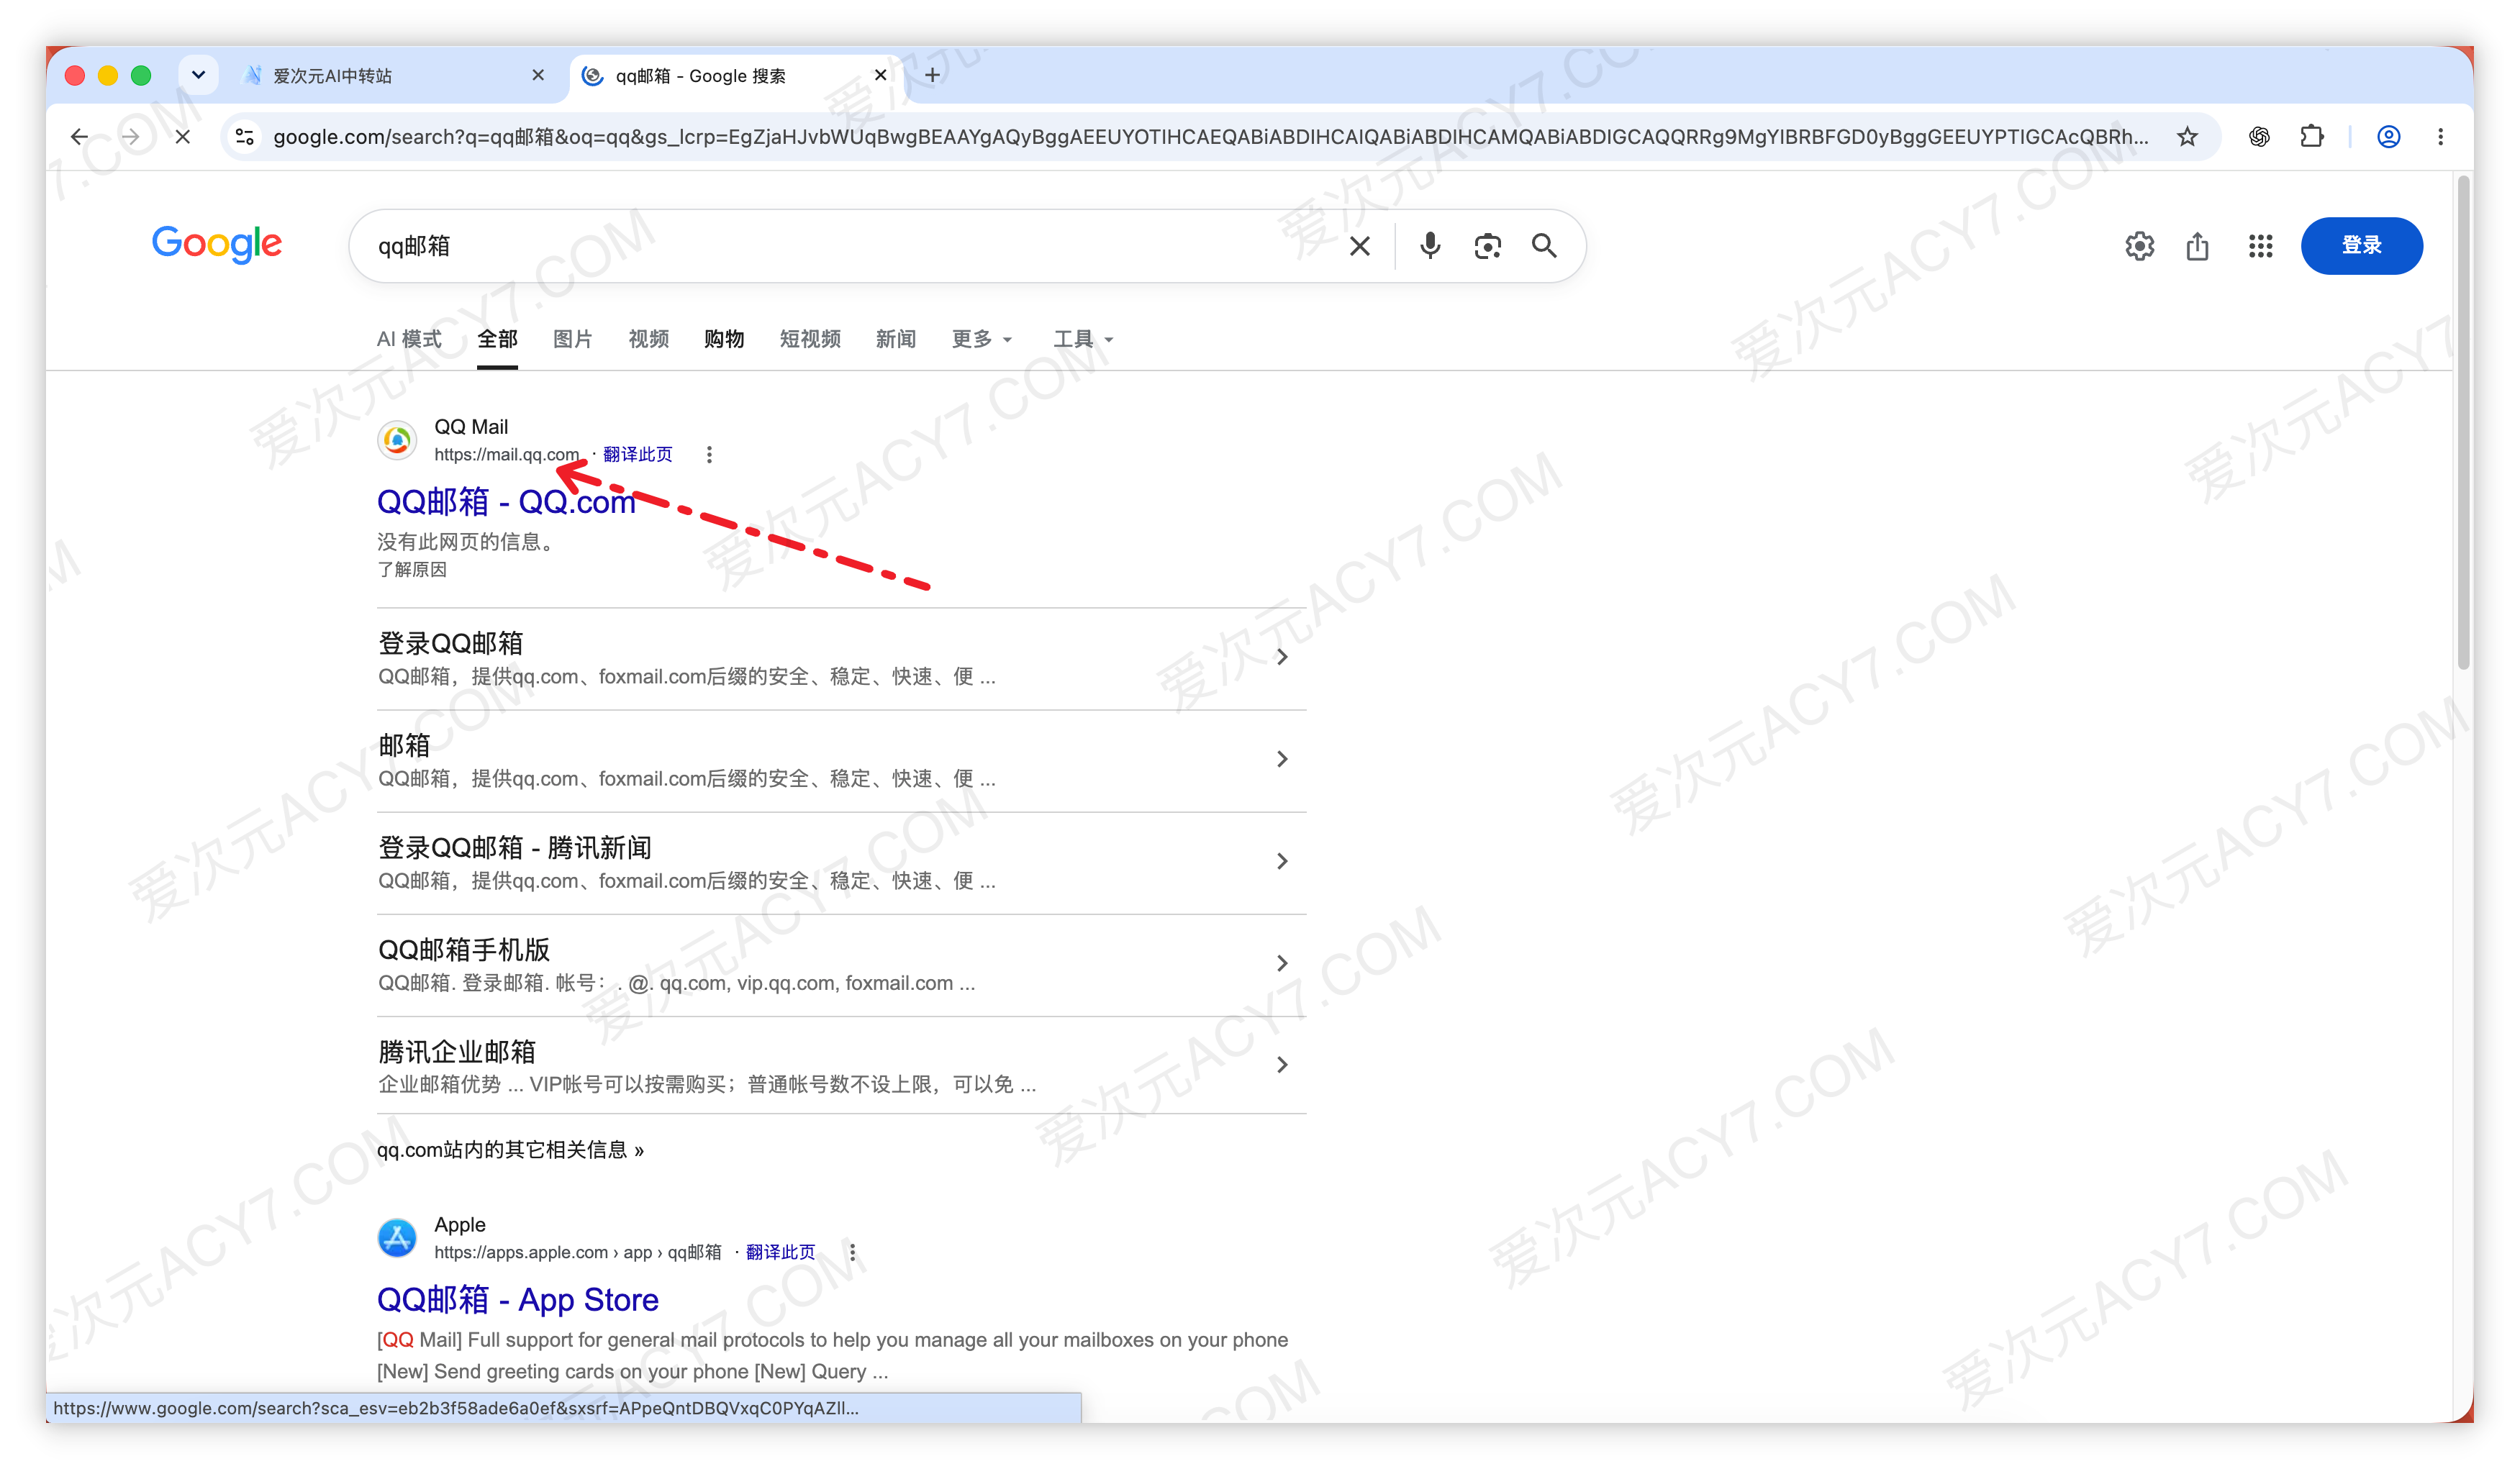Expand the 工具 dropdown
This screenshot has height=1469, width=2520.
[x=1083, y=339]
